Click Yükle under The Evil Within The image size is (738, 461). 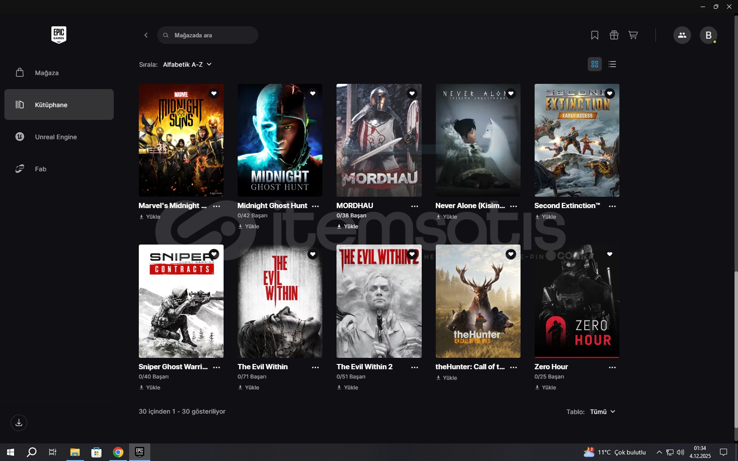click(249, 388)
